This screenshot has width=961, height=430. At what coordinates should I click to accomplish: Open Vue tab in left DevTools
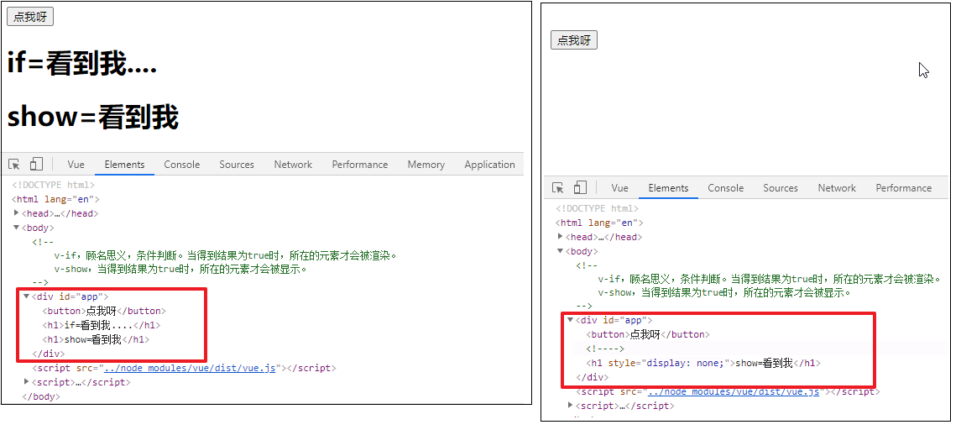[x=76, y=165]
